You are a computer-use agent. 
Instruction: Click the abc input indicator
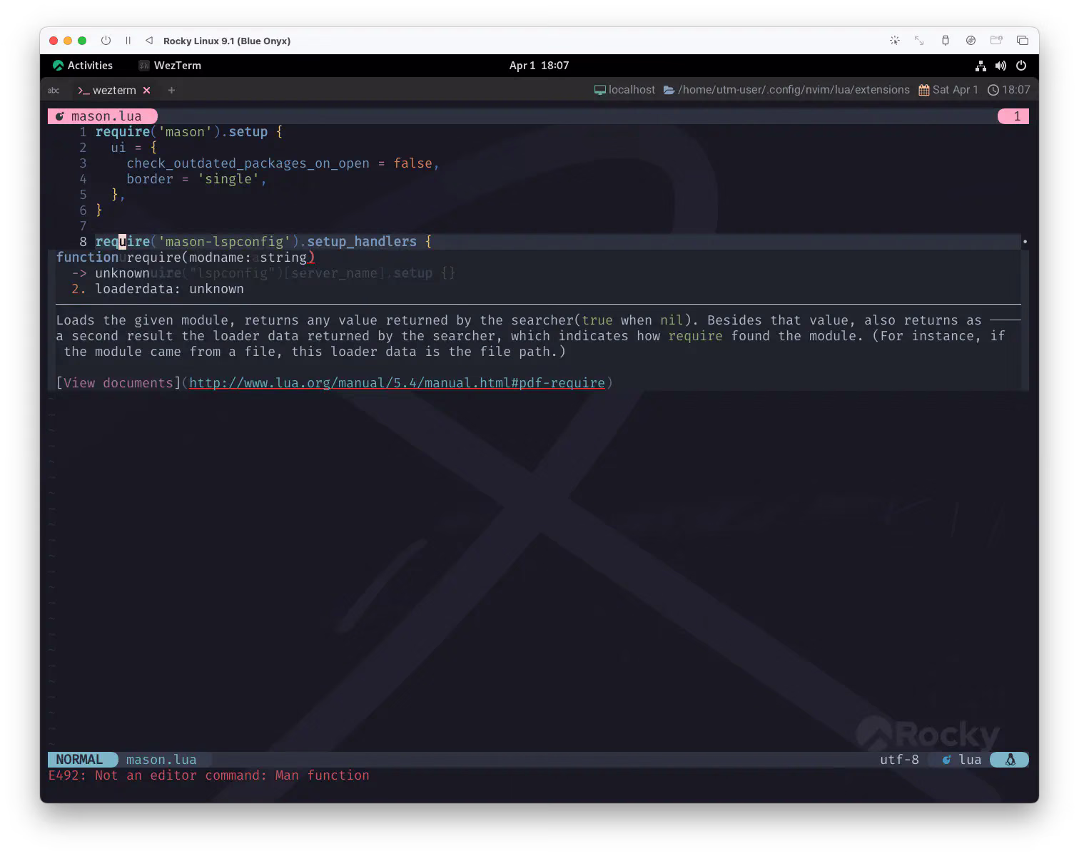click(x=54, y=91)
